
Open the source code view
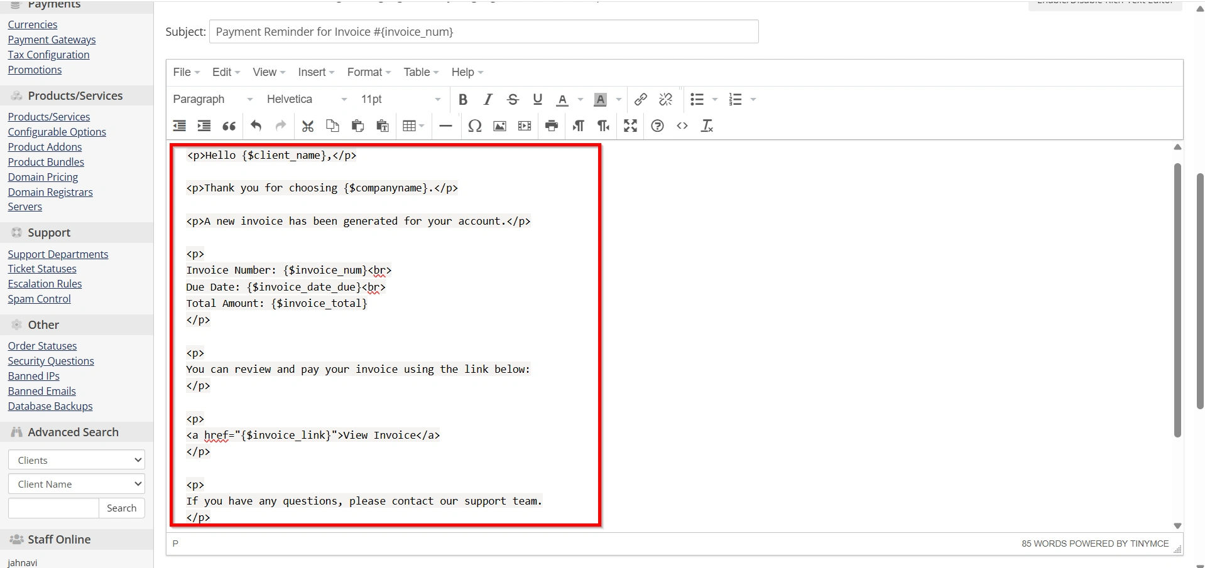(x=682, y=126)
